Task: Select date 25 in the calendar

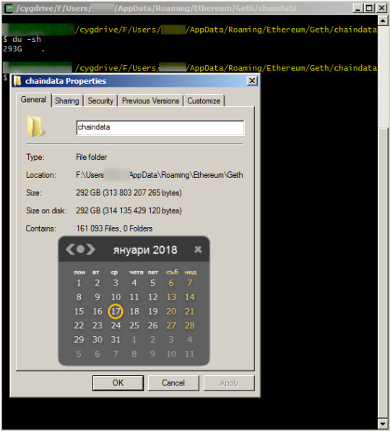Action: coord(134,325)
